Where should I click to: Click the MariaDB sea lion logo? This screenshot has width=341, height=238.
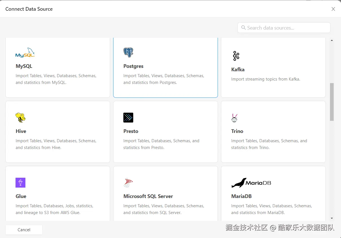pyautogui.click(x=251, y=183)
